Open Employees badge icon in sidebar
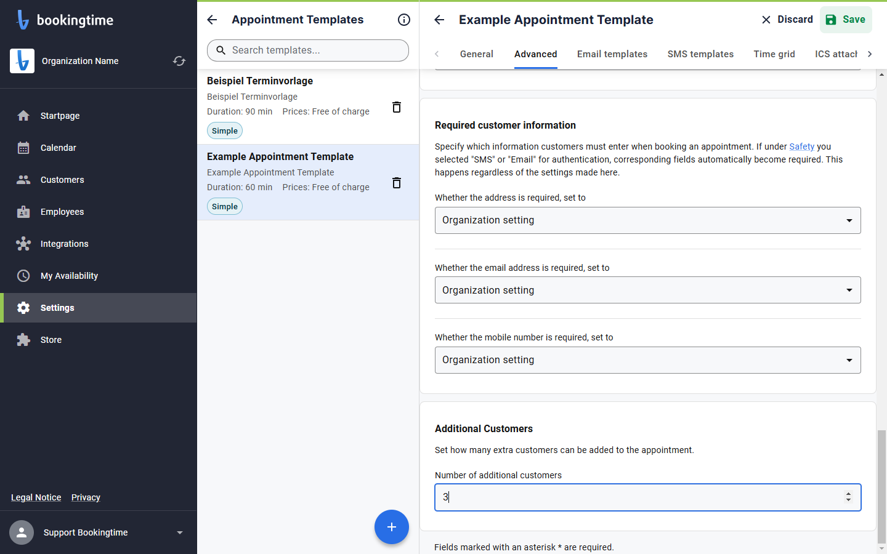This screenshot has width=887, height=554. 23,212
